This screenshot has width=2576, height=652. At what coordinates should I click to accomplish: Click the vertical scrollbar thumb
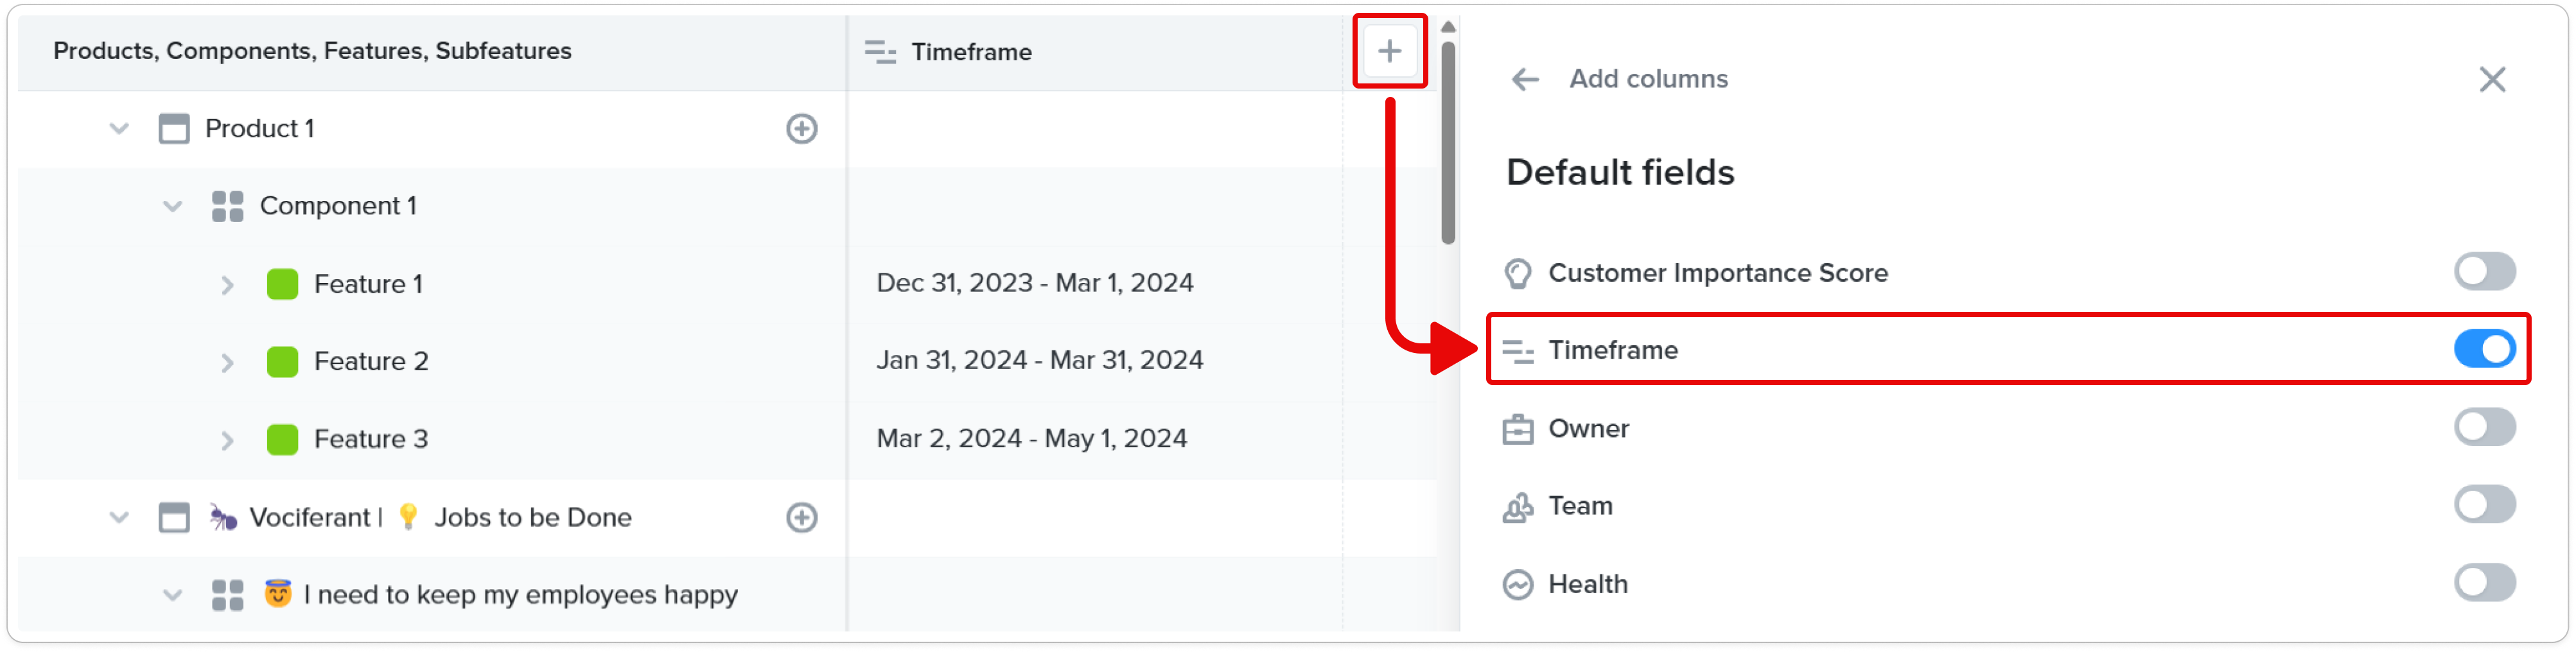1448,141
